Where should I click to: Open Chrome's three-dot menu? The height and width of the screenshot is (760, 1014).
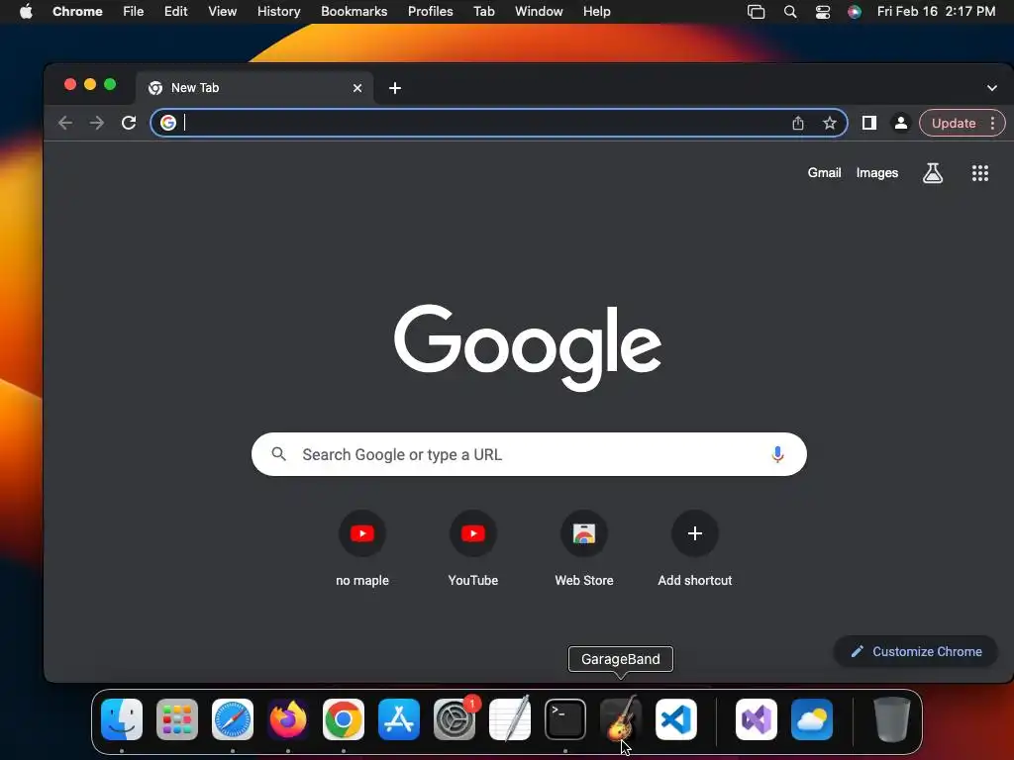pos(992,123)
